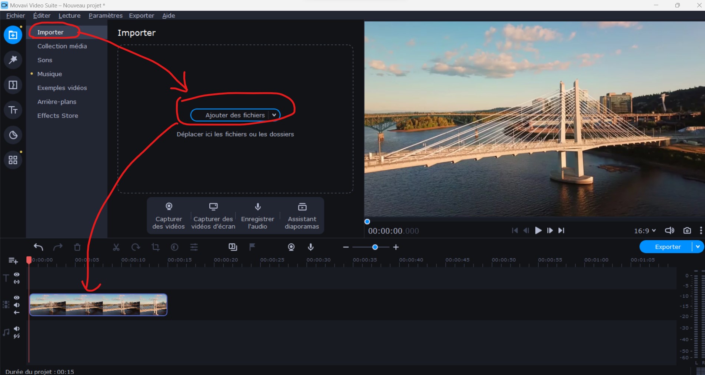The image size is (705, 375).
Task: Toggle link on the titles track
Action: (x=17, y=282)
